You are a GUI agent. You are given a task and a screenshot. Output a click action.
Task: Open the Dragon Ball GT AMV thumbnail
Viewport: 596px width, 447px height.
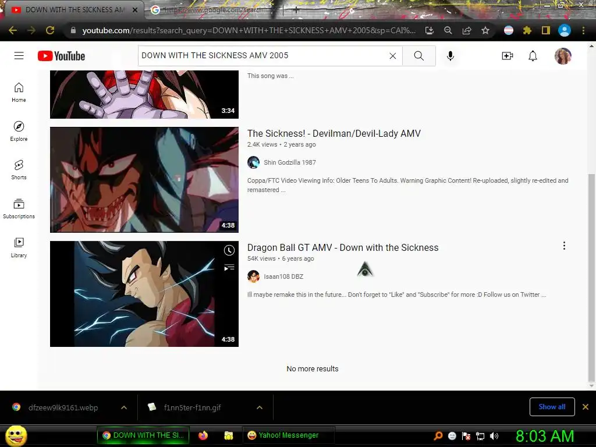(144, 293)
